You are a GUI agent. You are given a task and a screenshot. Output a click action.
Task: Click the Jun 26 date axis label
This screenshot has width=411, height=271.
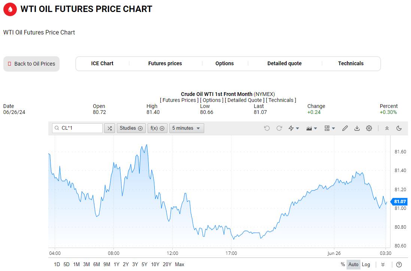pos(334,253)
